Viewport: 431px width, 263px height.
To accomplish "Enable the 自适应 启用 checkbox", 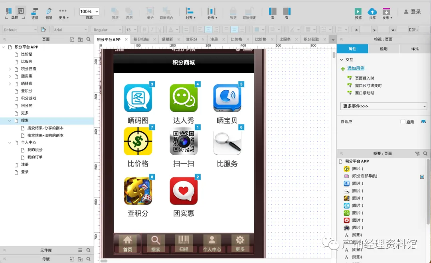I will point(403,122).
